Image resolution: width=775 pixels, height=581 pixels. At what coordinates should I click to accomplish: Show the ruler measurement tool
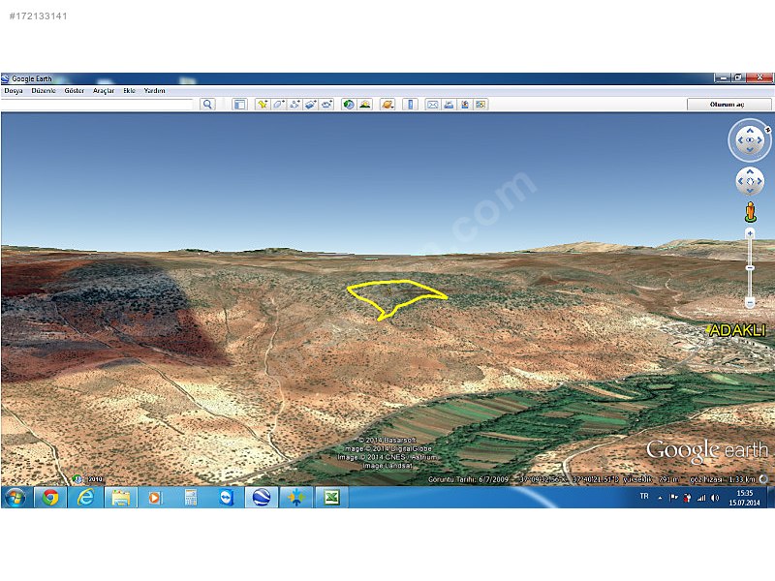(410, 105)
